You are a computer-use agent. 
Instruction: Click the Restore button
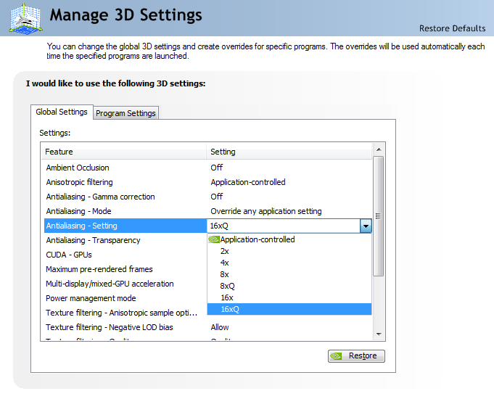click(356, 355)
